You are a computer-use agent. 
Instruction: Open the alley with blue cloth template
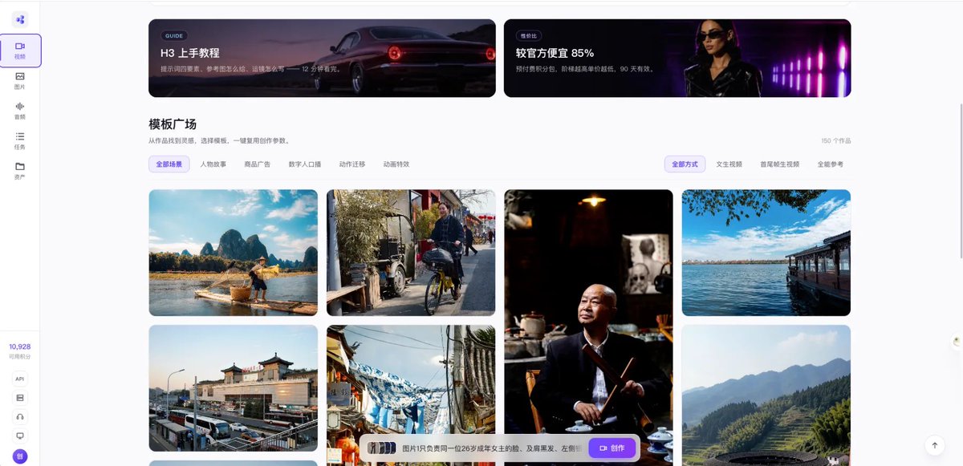(x=411, y=395)
